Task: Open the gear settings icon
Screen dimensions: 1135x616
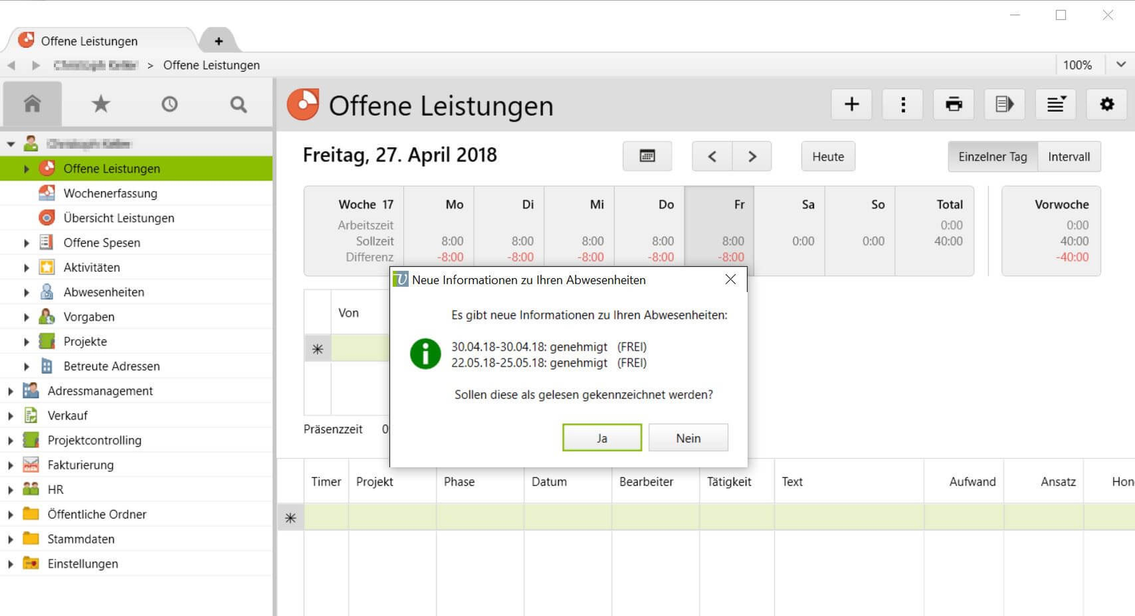Action: coord(1106,104)
